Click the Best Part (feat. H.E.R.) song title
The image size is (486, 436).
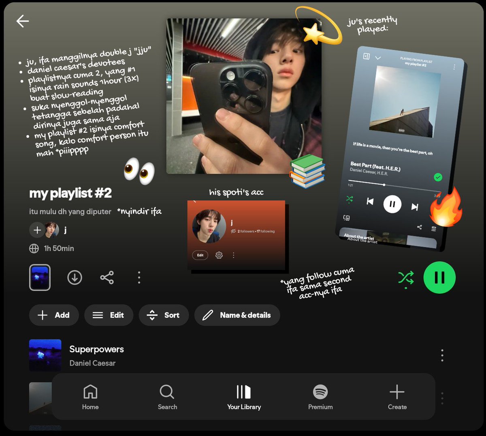[x=375, y=166]
